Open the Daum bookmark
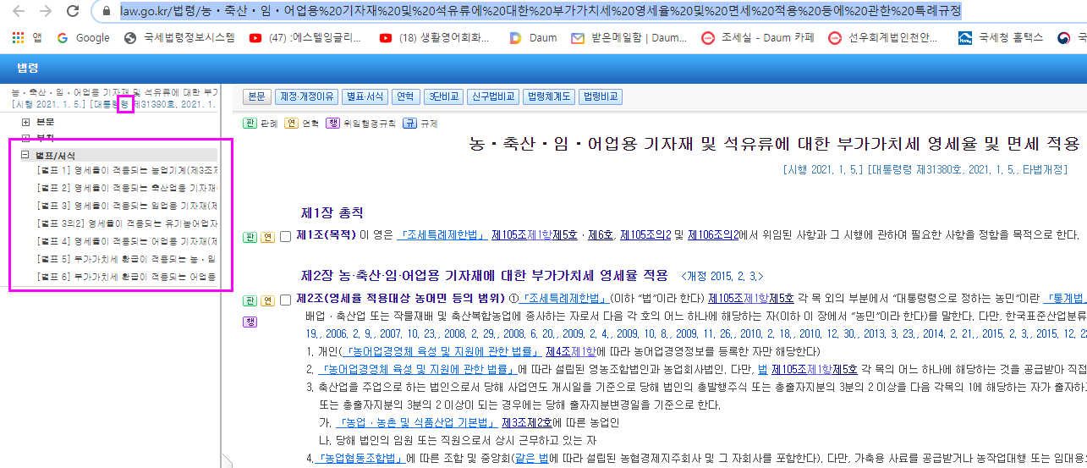Viewport: 1087px width, 468px height. (533, 37)
